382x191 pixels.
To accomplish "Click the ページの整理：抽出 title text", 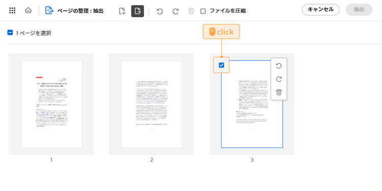I will 80,11.
